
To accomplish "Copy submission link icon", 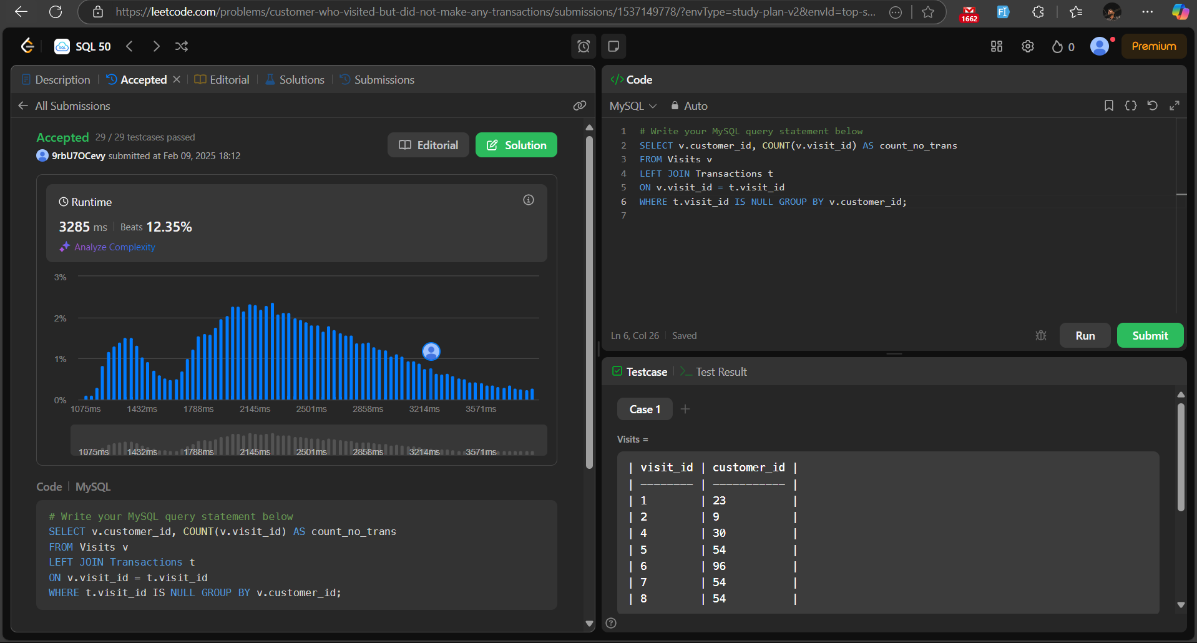I will point(580,106).
